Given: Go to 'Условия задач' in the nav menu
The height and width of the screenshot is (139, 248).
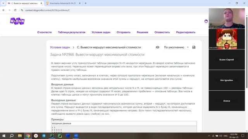Looking at the screenshot, I should [x=101, y=32].
